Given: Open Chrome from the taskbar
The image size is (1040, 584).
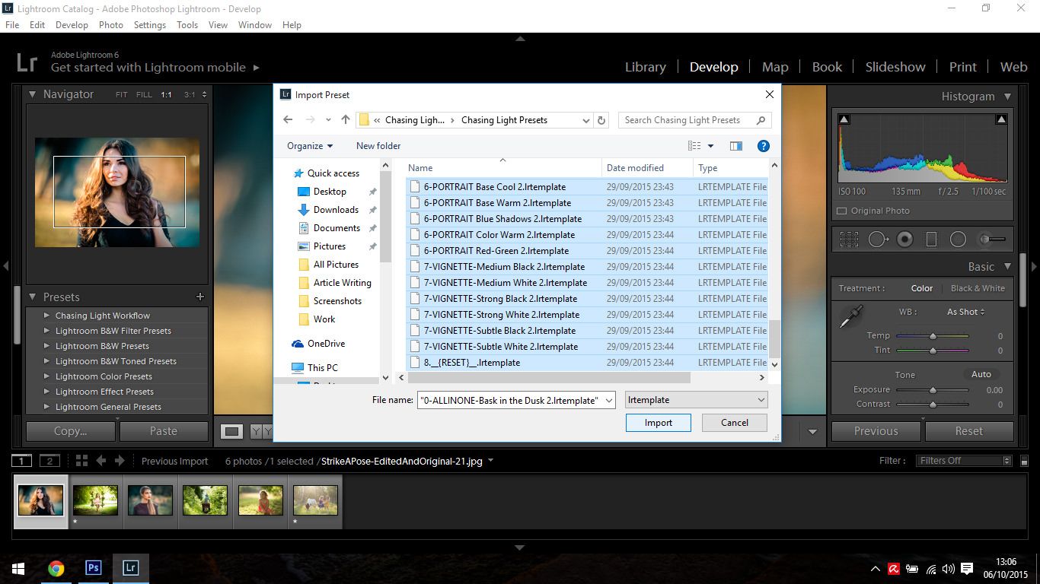Looking at the screenshot, I should (56, 568).
